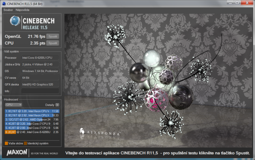Run the CPU test with Spustit
Viewport: 255px width, 160px height.
[52, 43]
